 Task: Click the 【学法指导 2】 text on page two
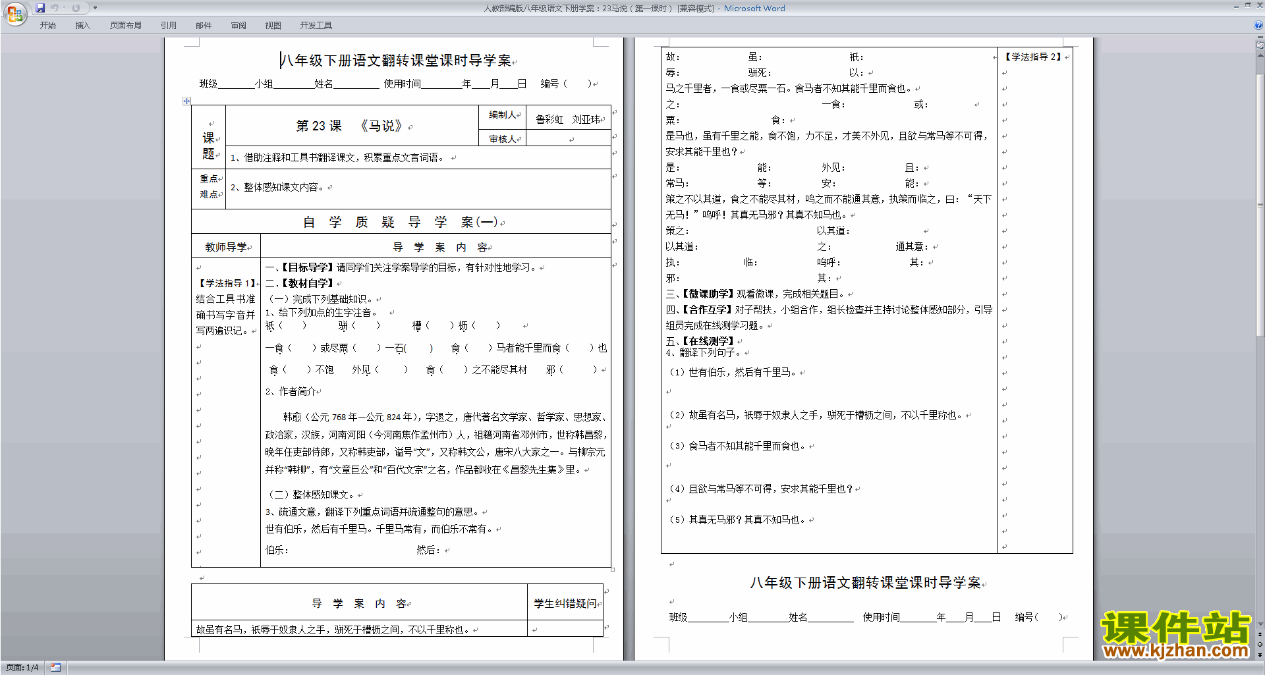pos(1033,57)
